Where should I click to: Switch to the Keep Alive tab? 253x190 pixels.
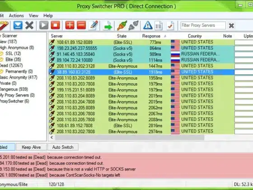(x=31, y=147)
